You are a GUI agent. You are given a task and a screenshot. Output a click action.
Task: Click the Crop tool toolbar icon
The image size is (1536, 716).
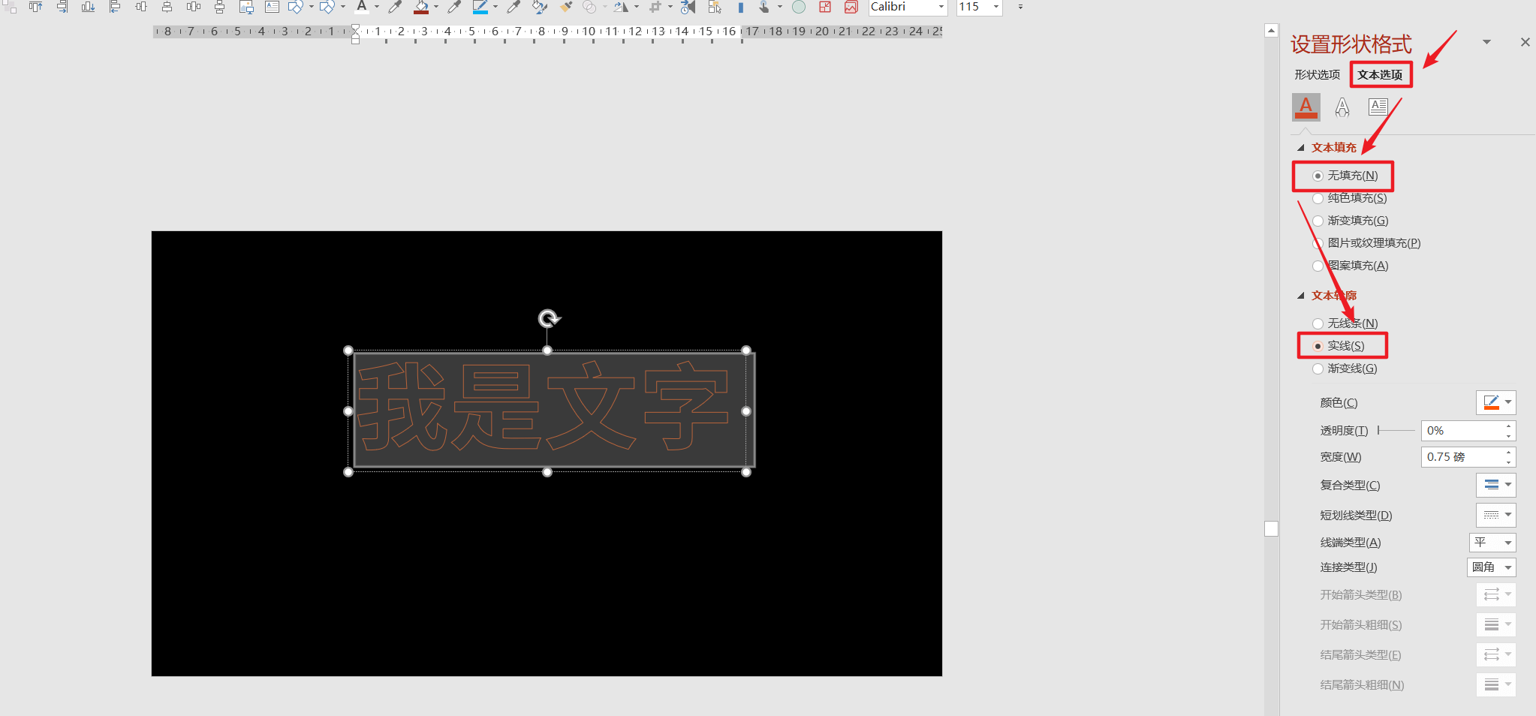(x=655, y=7)
